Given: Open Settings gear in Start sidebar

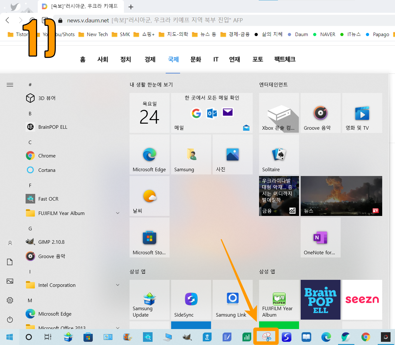Looking at the screenshot, I should click(x=10, y=300).
